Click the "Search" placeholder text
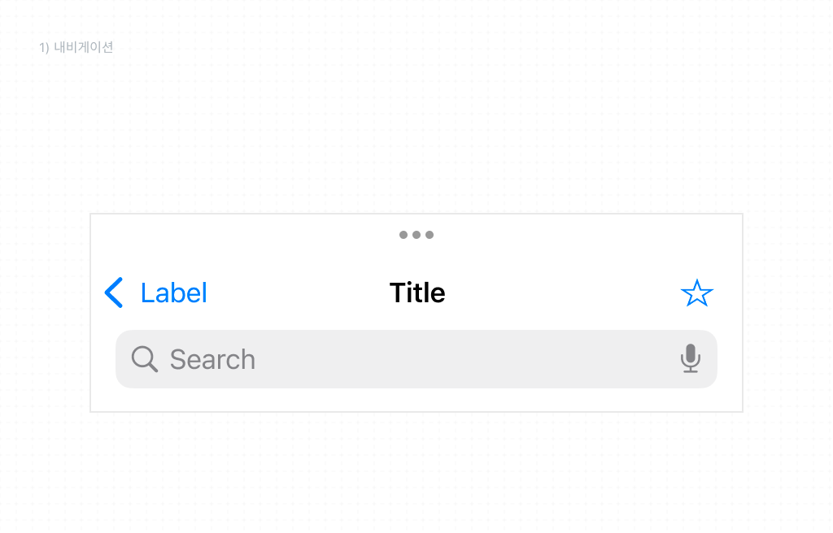 click(212, 359)
